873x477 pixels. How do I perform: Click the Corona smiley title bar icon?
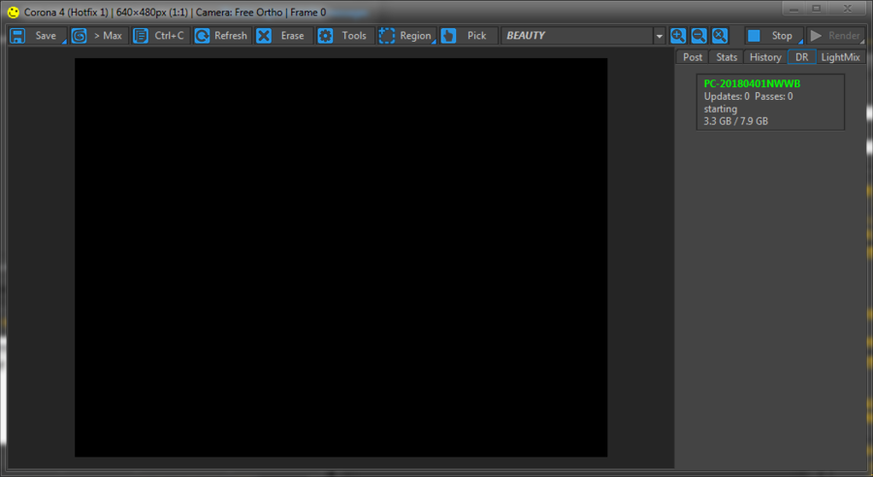(13, 13)
